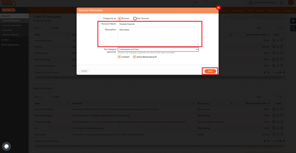Click the edit icon for Advance row
This screenshot has height=153, width=296.
282,47
